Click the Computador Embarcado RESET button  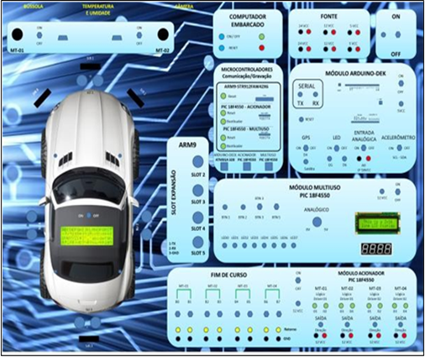[222, 48]
